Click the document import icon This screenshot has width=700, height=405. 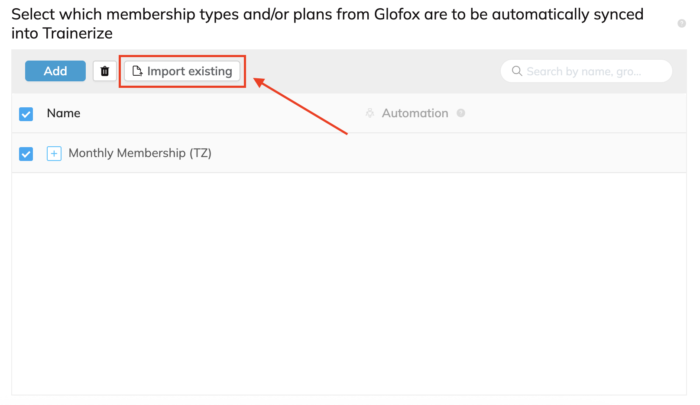pos(137,71)
